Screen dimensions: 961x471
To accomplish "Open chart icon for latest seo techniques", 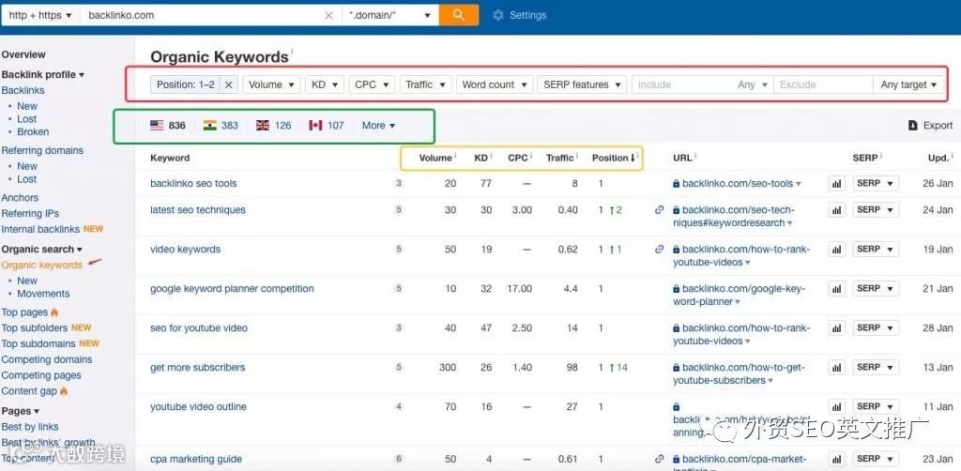I will (836, 210).
